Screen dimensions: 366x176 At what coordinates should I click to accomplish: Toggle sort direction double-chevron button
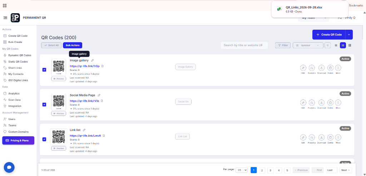327,45
